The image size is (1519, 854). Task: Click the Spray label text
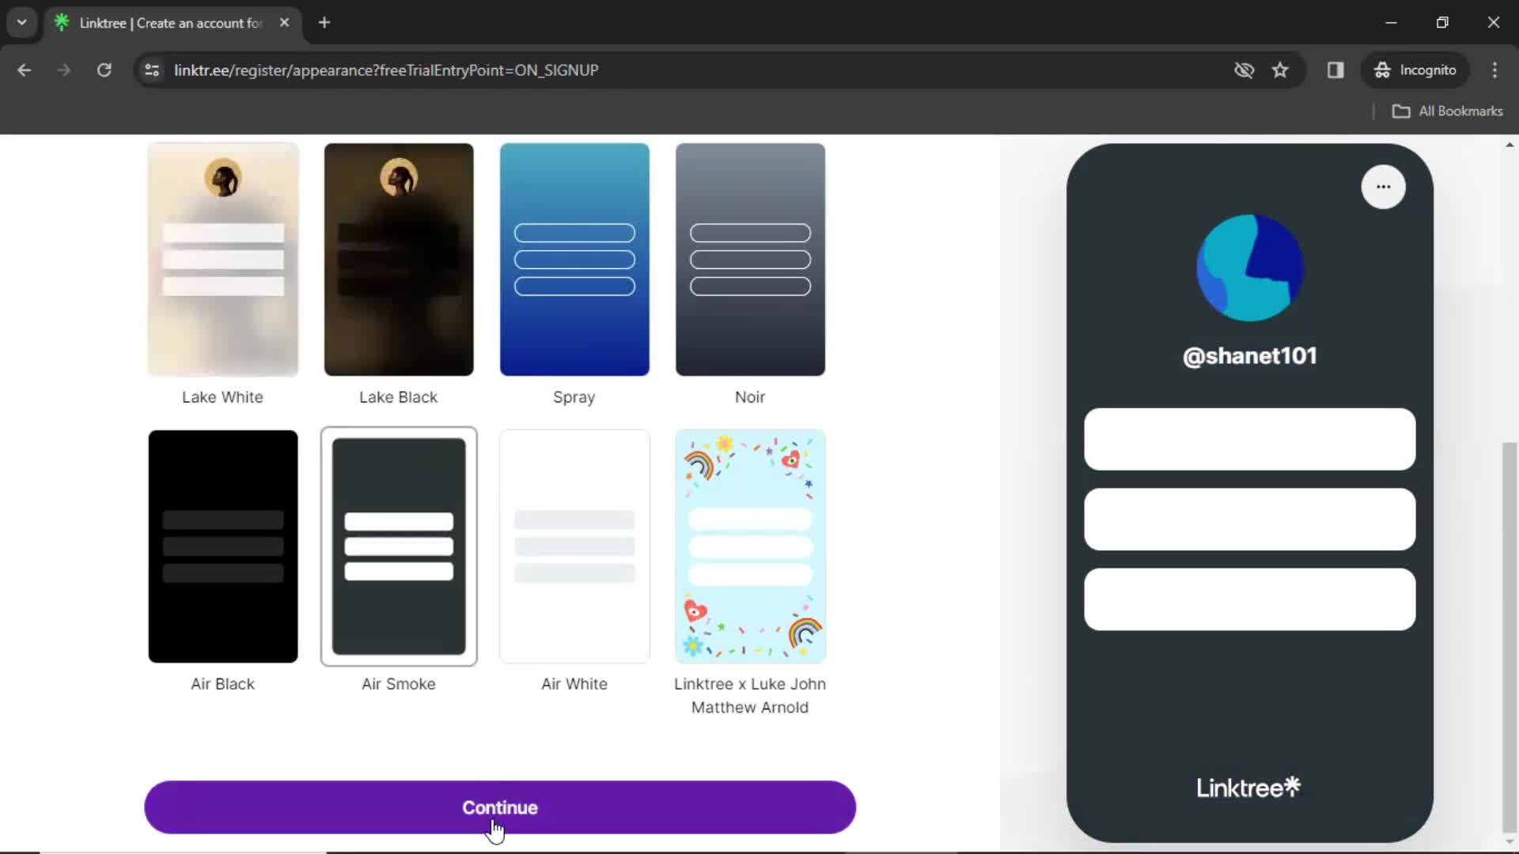pos(574,398)
